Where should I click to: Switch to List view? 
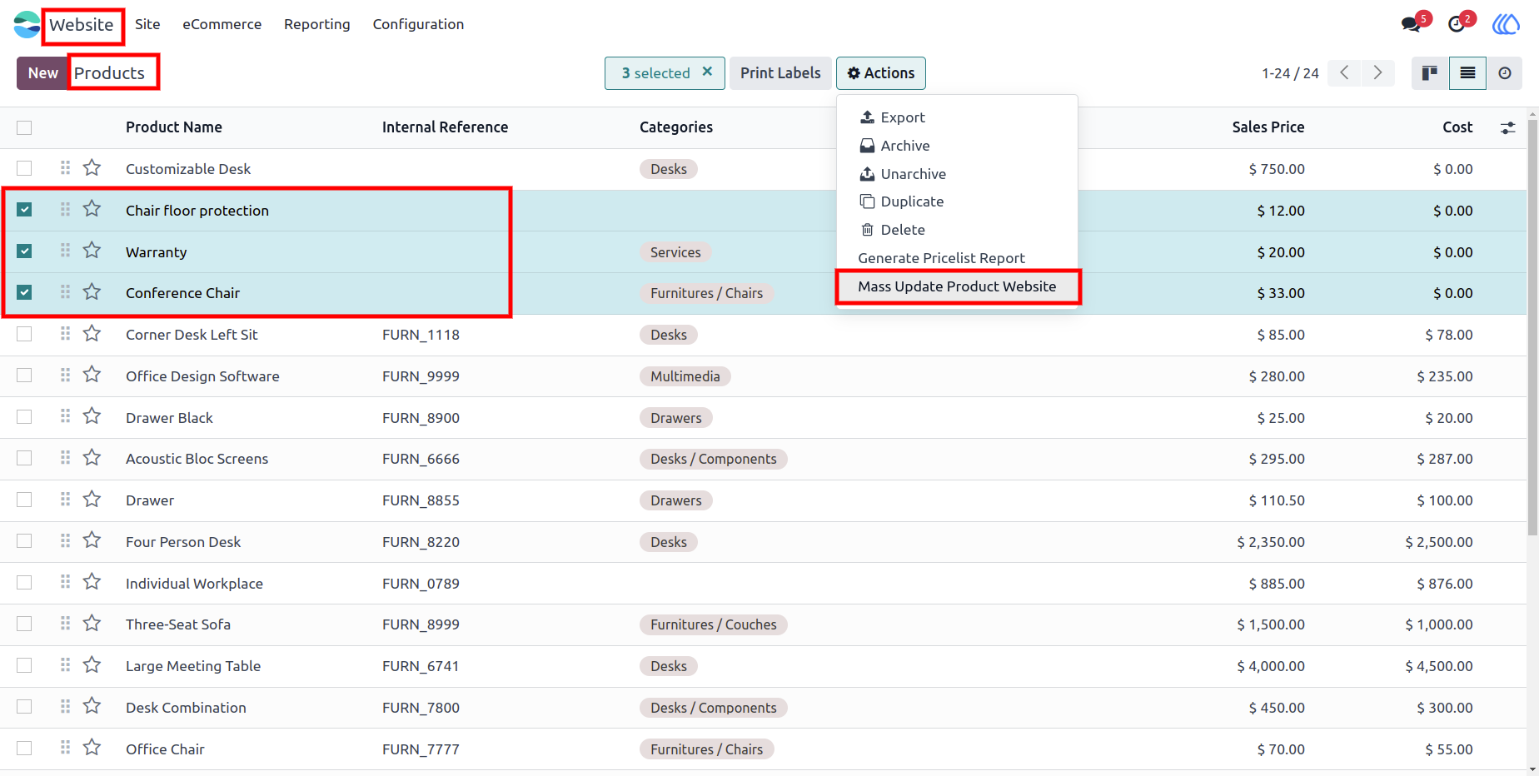[1467, 73]
